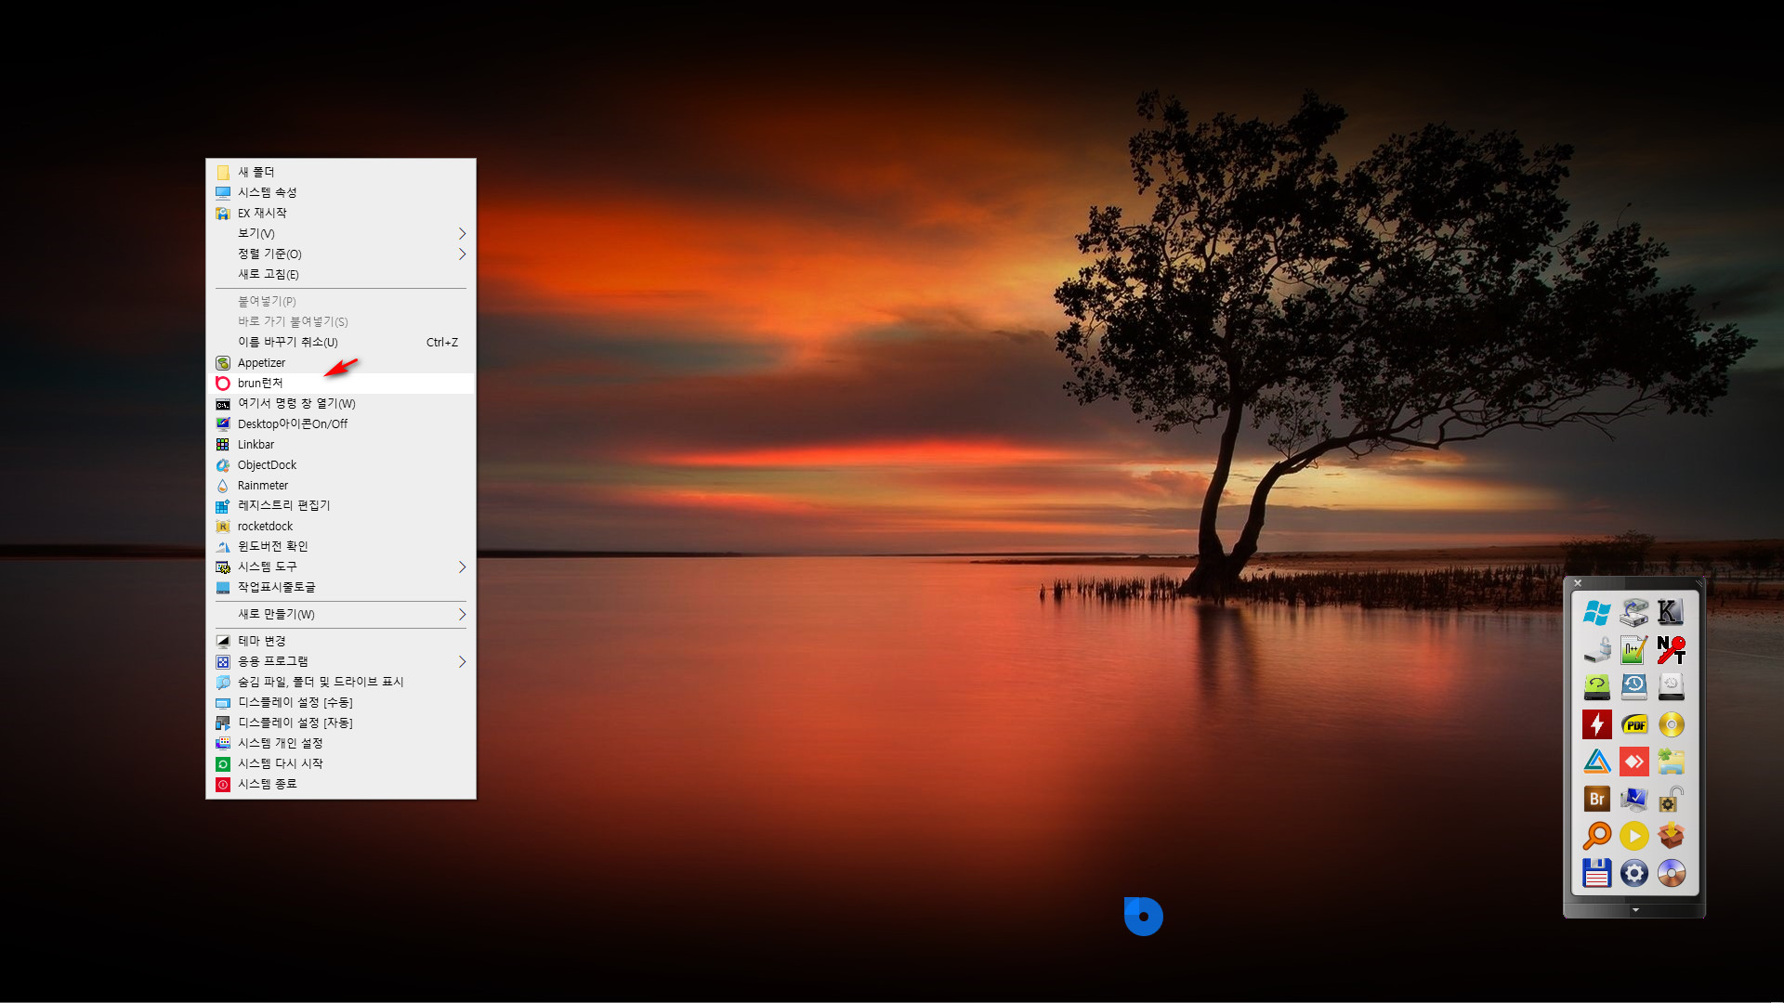The width and height of the screenshot is (1784, 1003).
Task: Expand the 시스템 도구 submenu arrow
Action: pyautogui.click(x=462, y=567)
